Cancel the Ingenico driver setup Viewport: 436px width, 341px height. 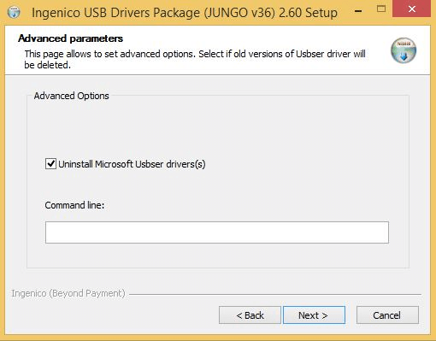coord(387,315)
